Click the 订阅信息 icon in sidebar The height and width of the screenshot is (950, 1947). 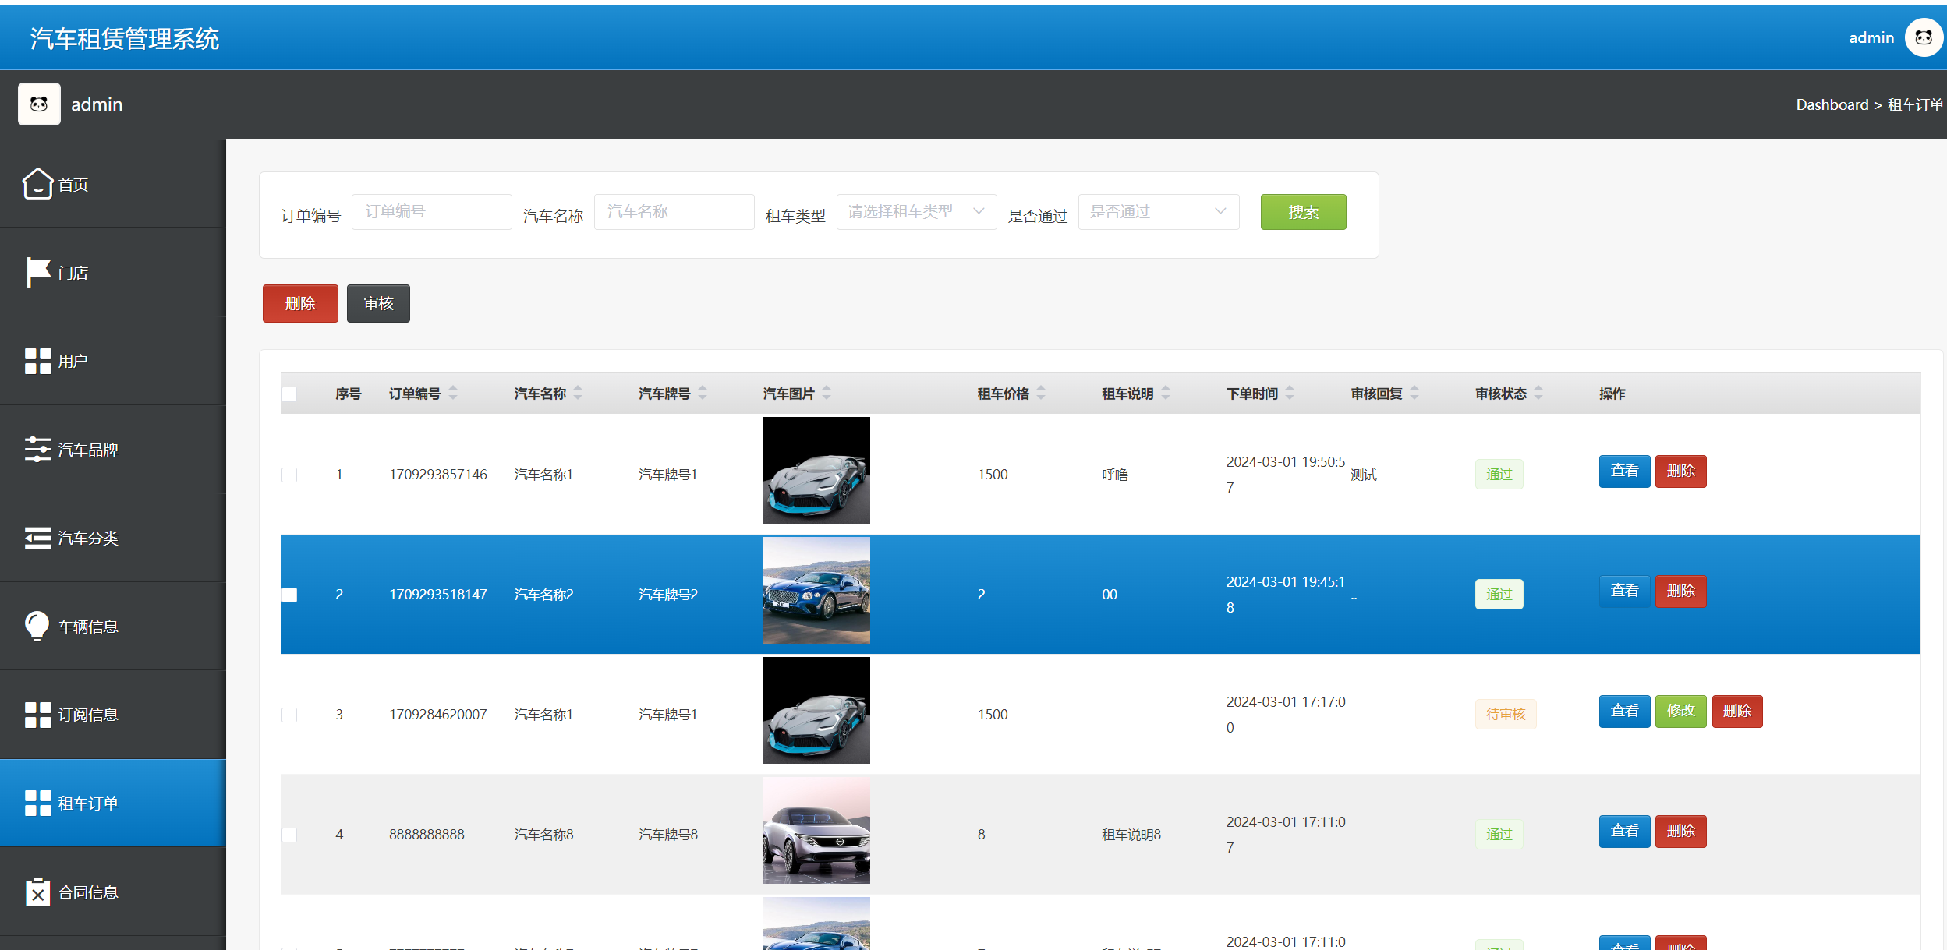click(37, 714)
